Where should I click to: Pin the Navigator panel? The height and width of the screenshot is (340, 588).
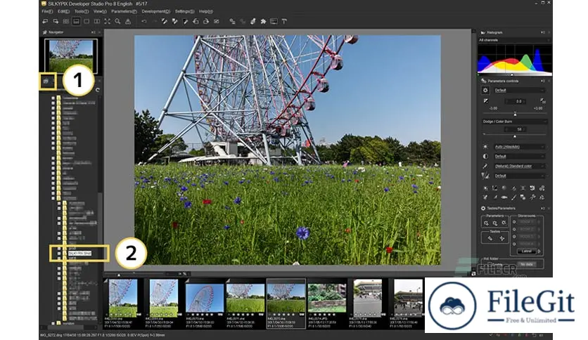(x=93, y=32)
